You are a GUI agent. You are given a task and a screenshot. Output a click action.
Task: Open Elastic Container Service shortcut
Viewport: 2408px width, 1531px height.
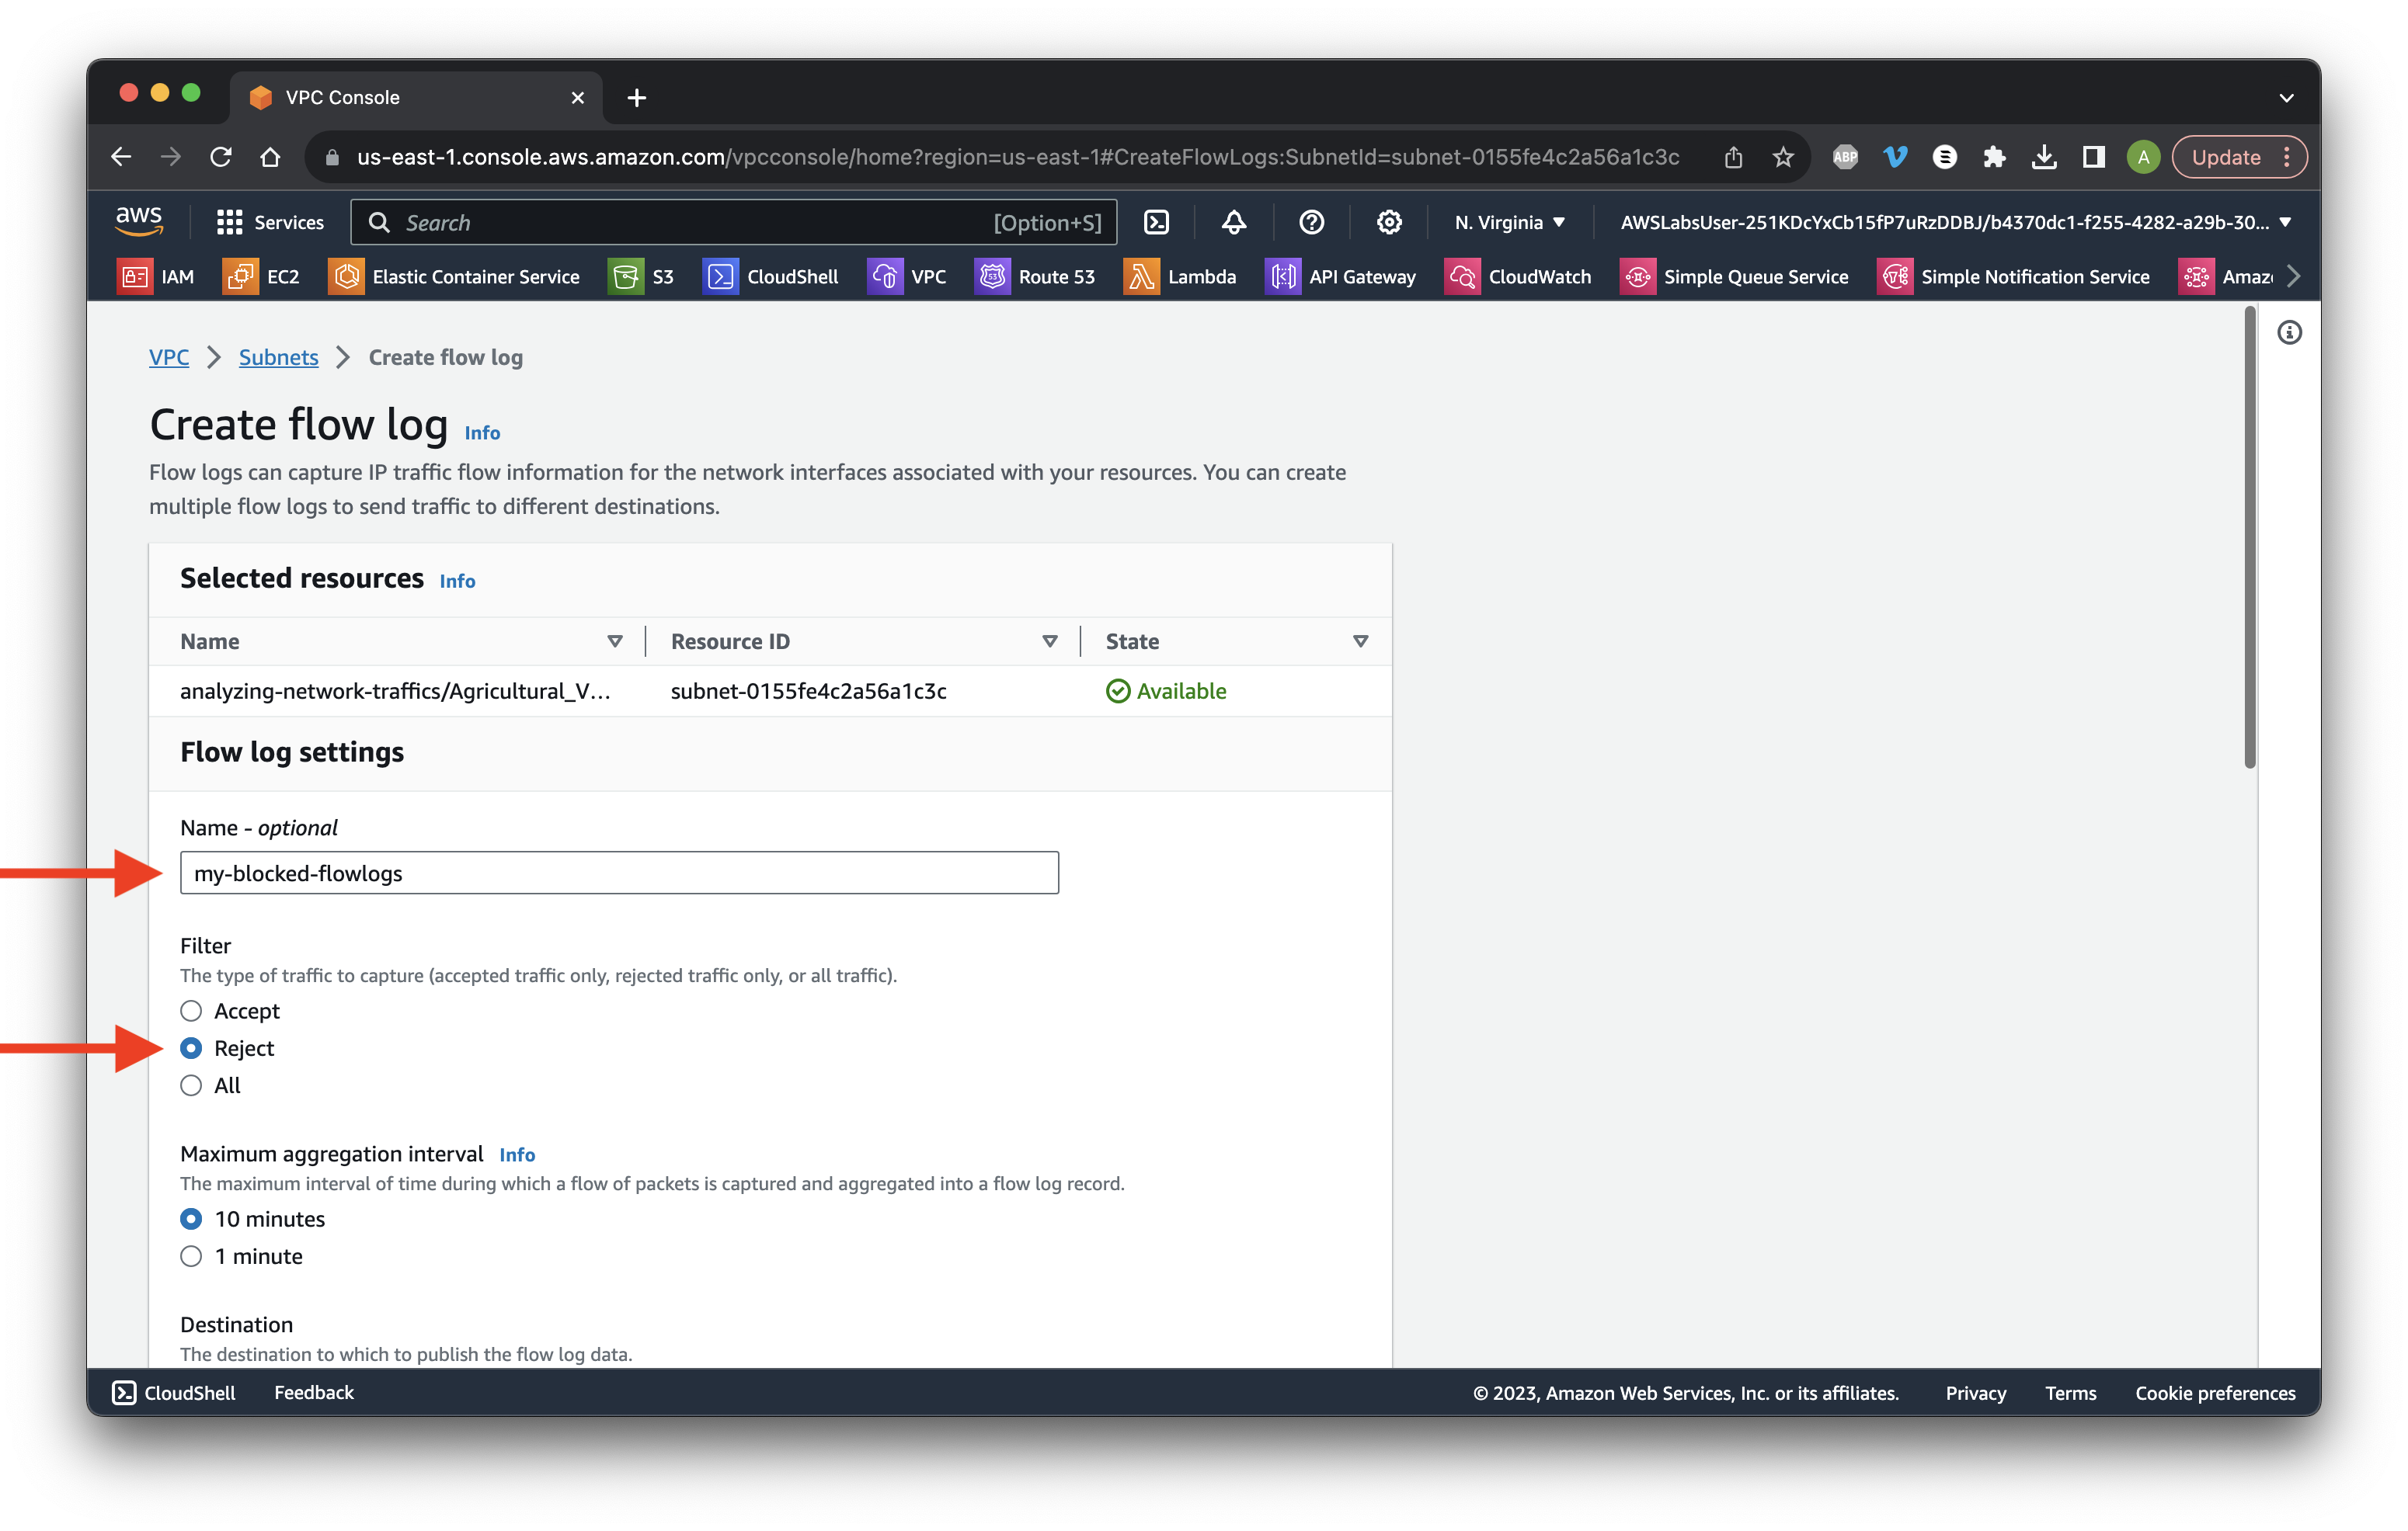(454, 277)
